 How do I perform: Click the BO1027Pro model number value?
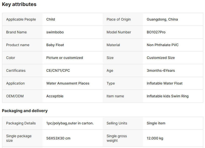(x=156, y=32)
